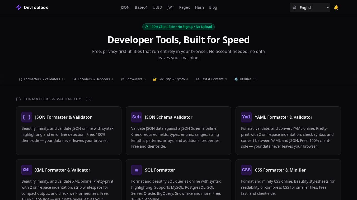Click the Aa icon in Text & Content tab

click(x=198, y=79)
